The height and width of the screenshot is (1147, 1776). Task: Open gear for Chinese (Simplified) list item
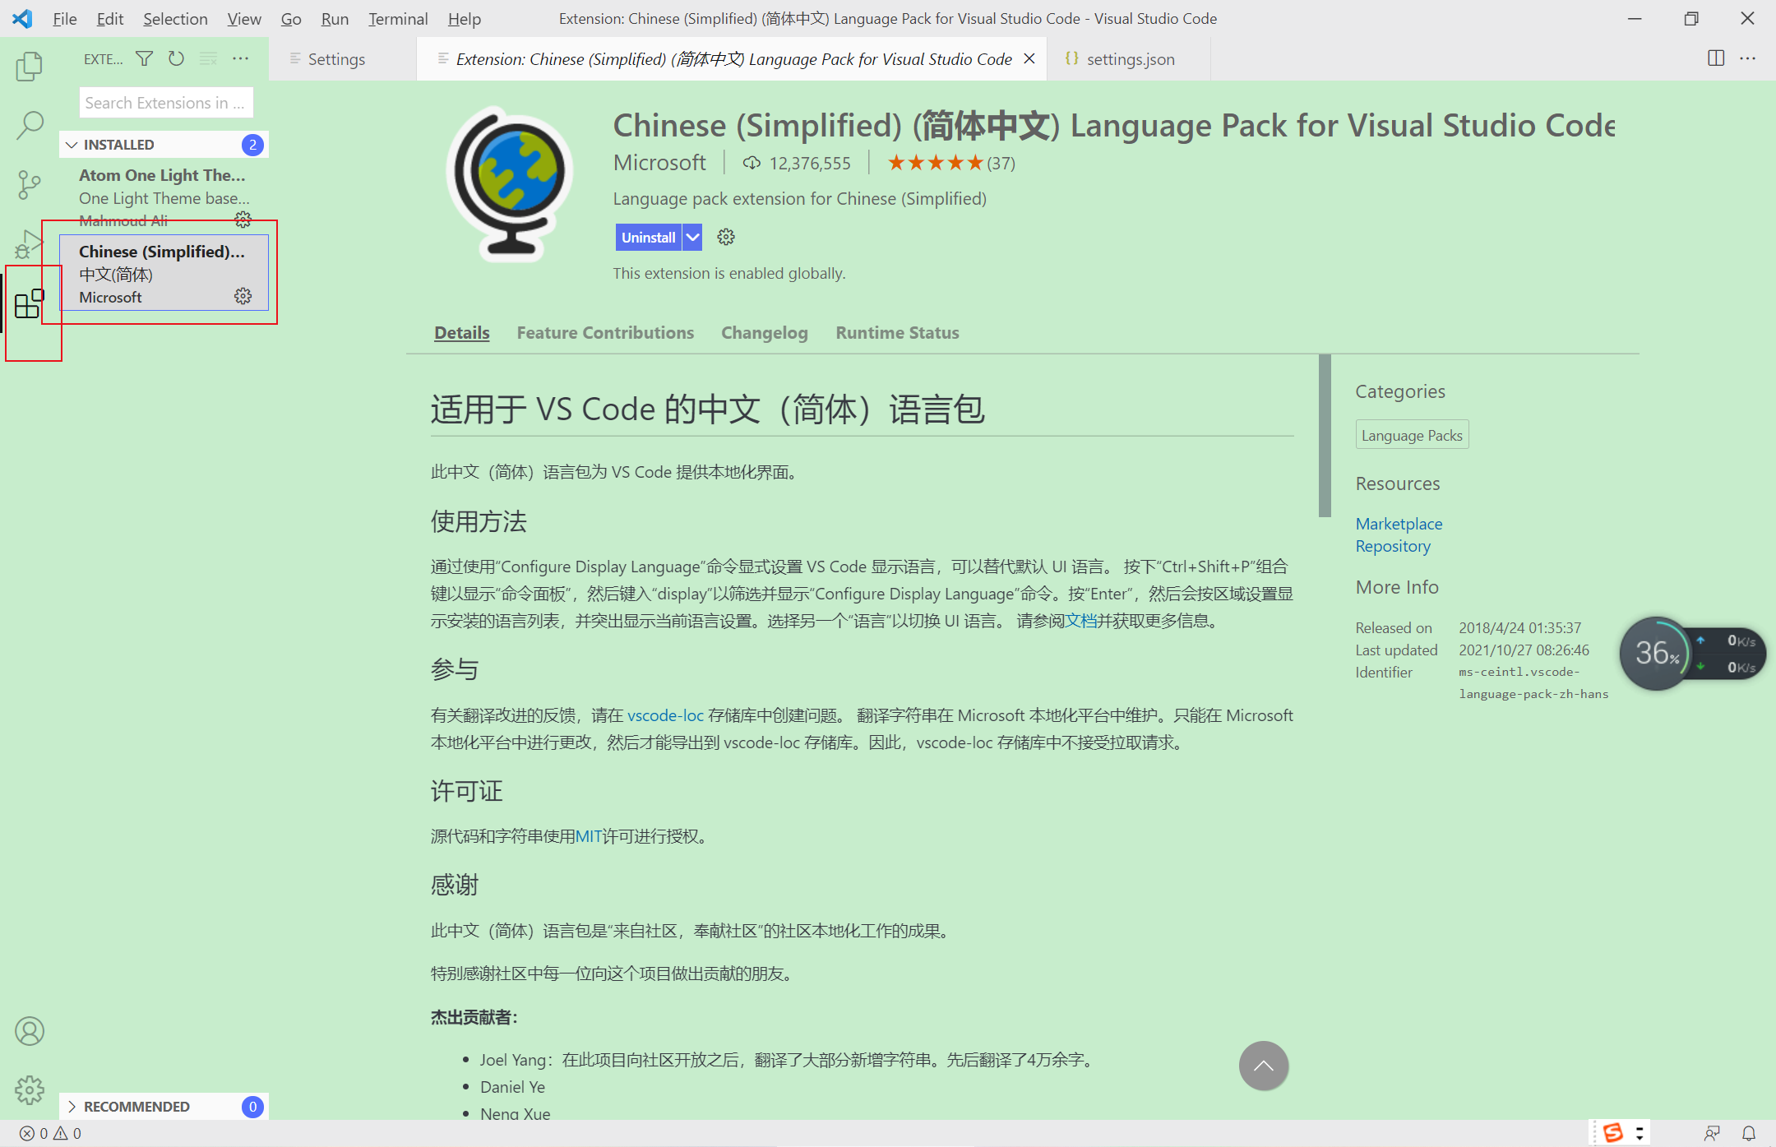pyautogui.click(x=243, y=296)
